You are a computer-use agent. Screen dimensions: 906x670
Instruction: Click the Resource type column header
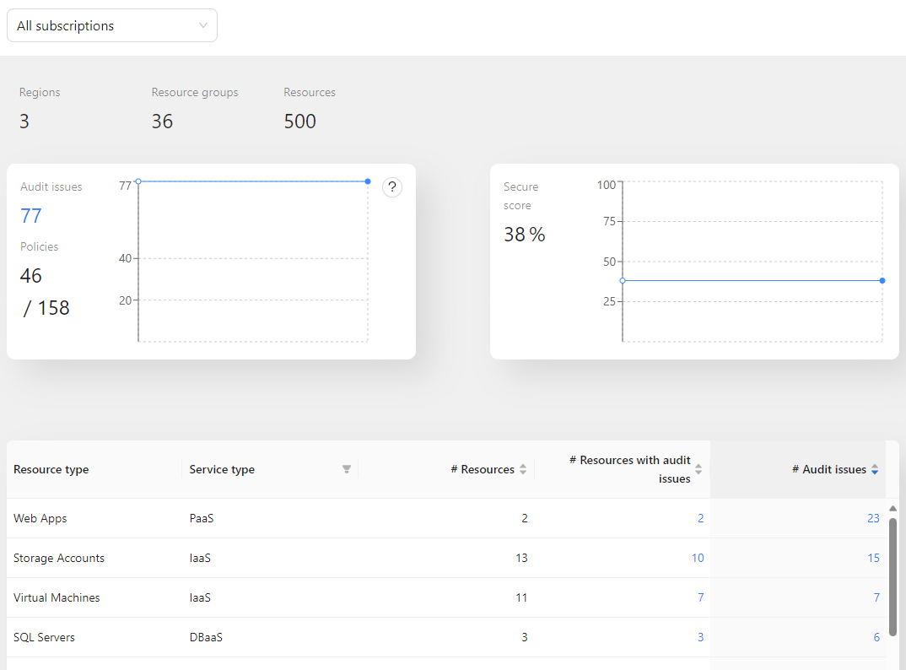pos(51,469)
